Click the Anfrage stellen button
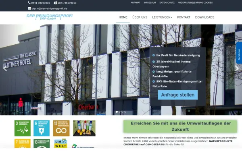 click(178, 95)
